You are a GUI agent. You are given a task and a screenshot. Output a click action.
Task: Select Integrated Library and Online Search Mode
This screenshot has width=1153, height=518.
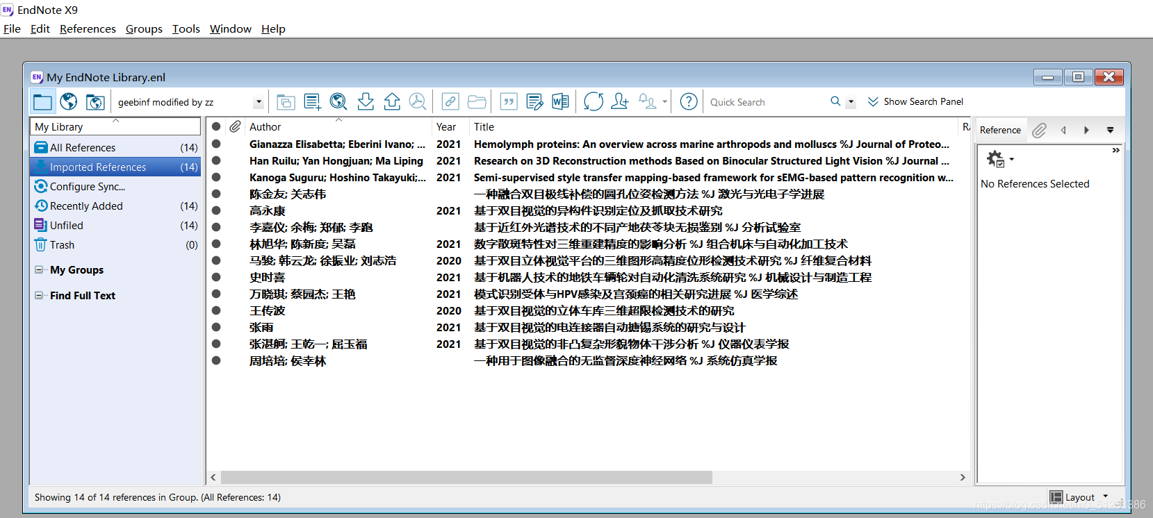point(95,102)
